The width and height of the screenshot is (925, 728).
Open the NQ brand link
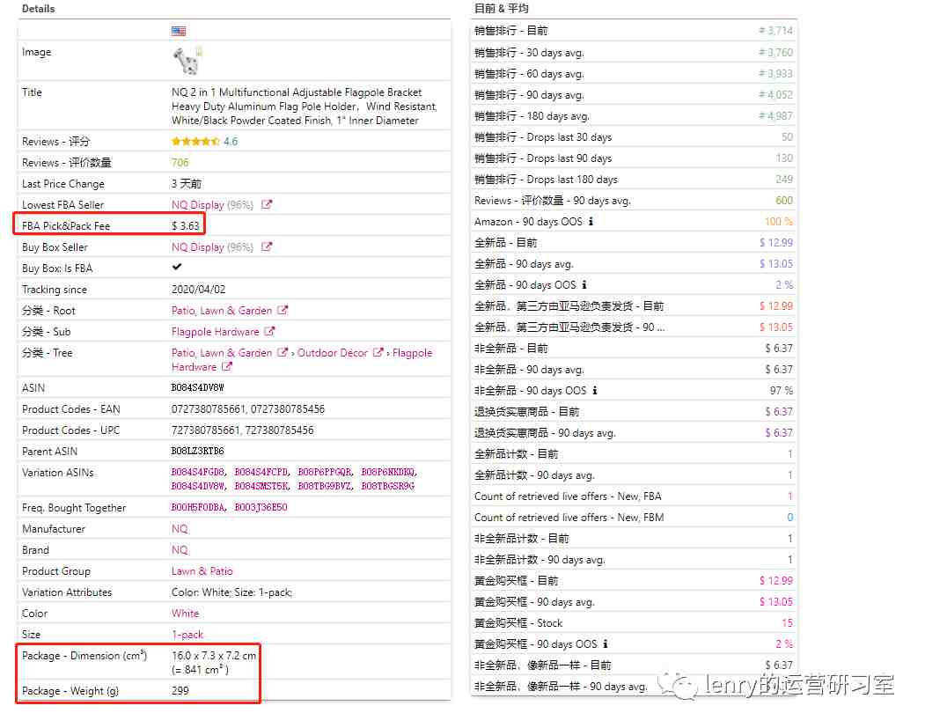pos(180,550)
